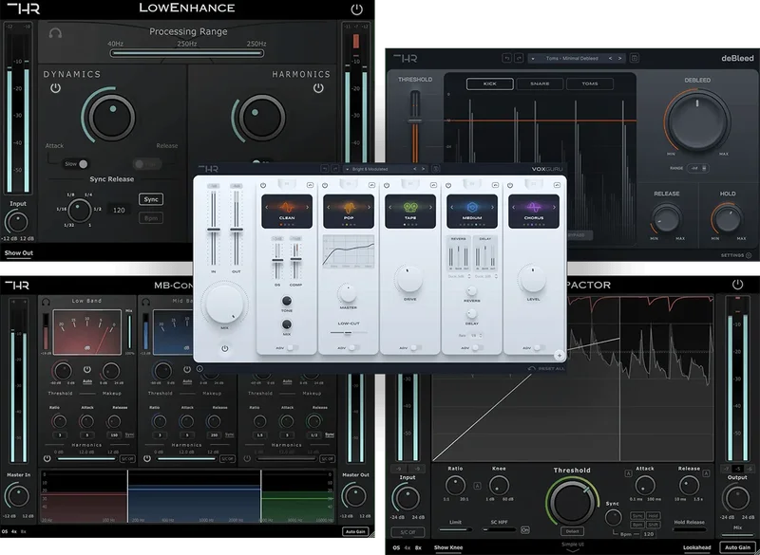Toggle ADV switch on the Medium reverb module
760x555 pixels.
pyautogui.click(x=478, y=348)
